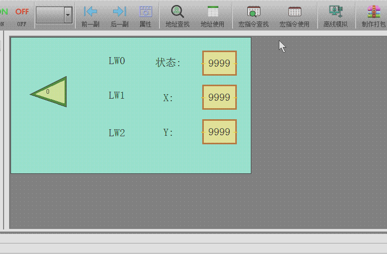The width and height of the screenshot is (387, 254).
Task: Select the LW2 text label
Action: [x=117, y=133]
